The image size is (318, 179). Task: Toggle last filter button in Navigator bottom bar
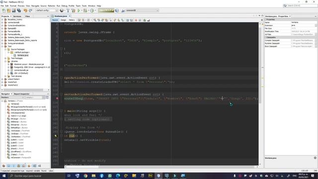(x=39, y=166)
